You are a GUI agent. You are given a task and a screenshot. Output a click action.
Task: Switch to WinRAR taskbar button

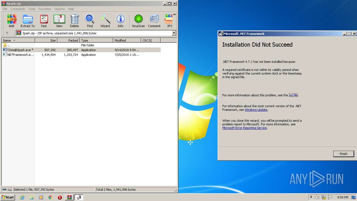point(69,197)
